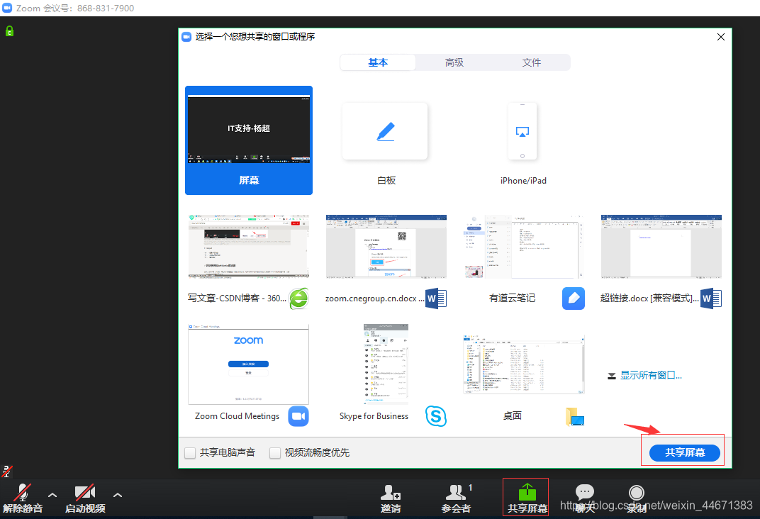This screenshot has width=760, height=519.
Task: Click the Zoom logo in title bar
Action: click(x=7, y=8)
